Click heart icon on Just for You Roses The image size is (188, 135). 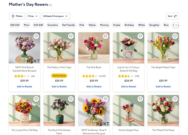pyautogui.click(x=140, y=36)
